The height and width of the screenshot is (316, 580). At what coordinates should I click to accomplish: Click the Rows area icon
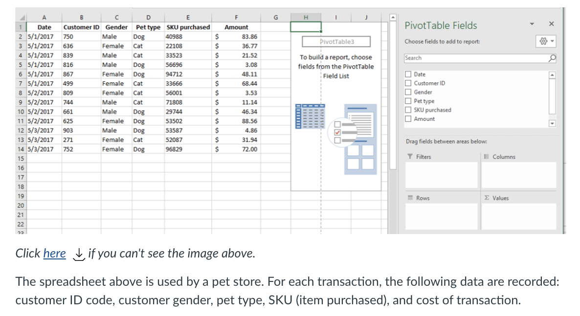pos(409,197)
